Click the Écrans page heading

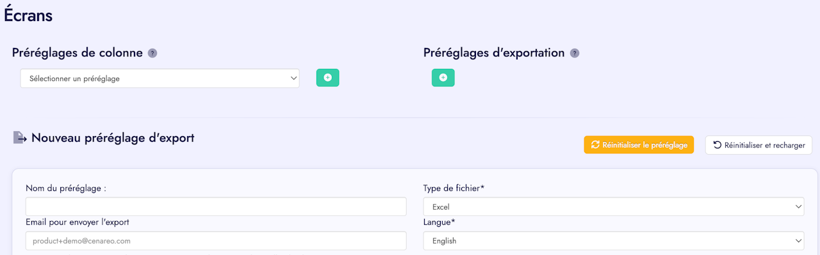28,15
